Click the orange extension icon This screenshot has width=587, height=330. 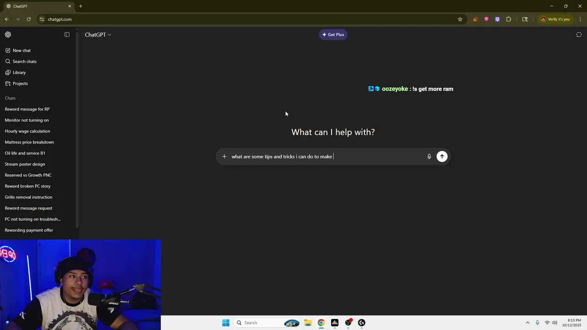pos(475,19)
